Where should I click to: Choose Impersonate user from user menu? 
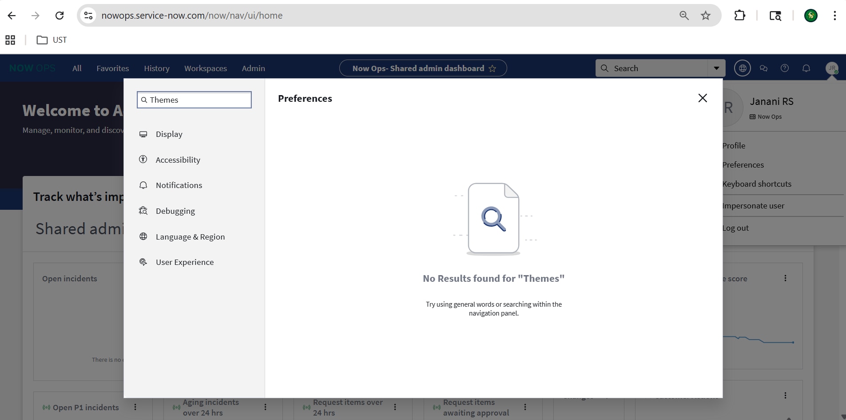click(753, 206)
